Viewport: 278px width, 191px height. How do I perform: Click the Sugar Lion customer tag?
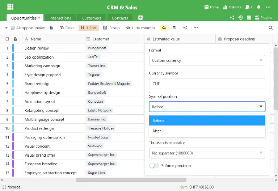tap(96, 173)
